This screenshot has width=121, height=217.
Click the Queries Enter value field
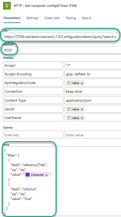click(93, 135)
